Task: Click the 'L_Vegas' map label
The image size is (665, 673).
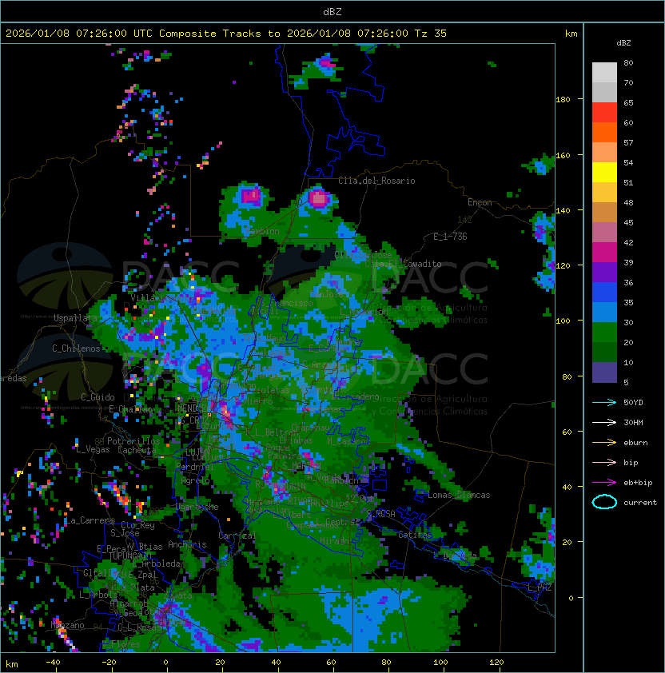Action: tap(93, 449)
